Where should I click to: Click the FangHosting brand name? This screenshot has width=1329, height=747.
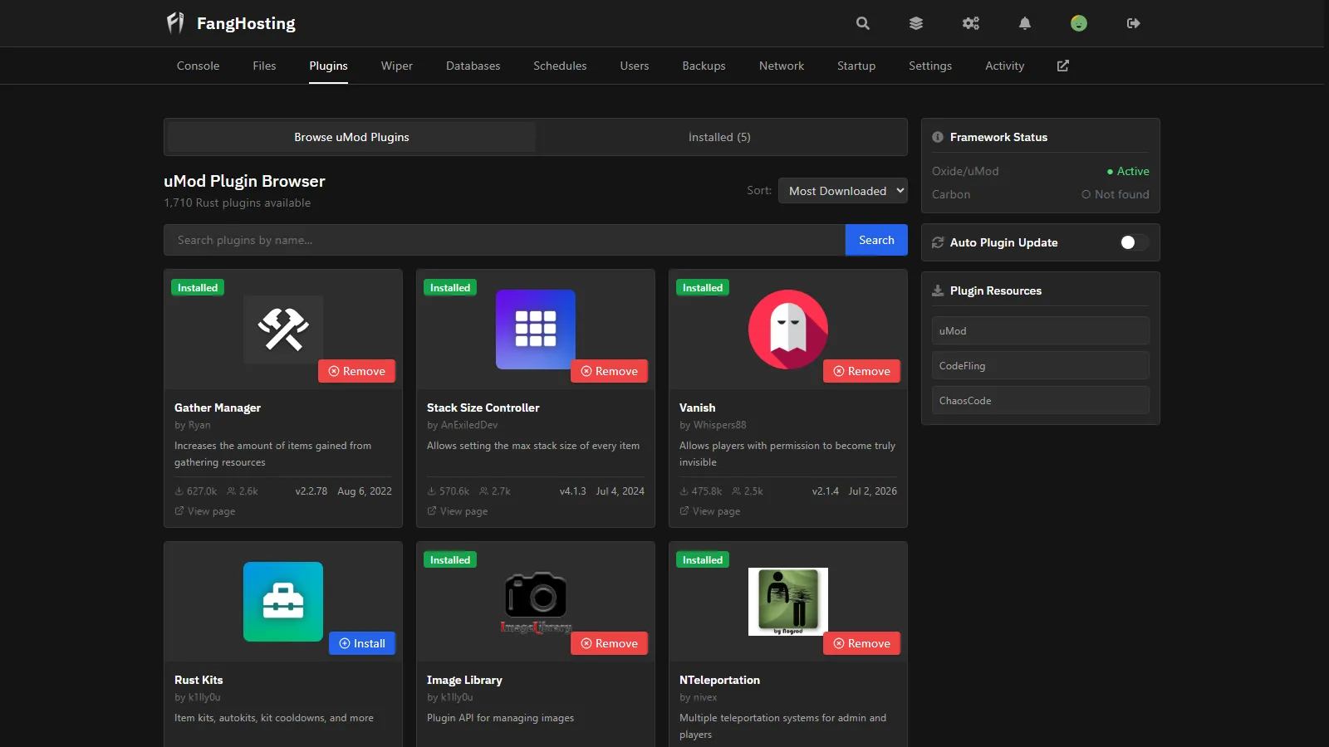click(246, 23)
